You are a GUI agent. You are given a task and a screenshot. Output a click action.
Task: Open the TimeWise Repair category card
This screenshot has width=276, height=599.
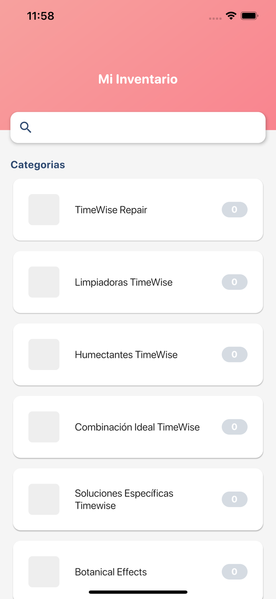tap(138, 210)
